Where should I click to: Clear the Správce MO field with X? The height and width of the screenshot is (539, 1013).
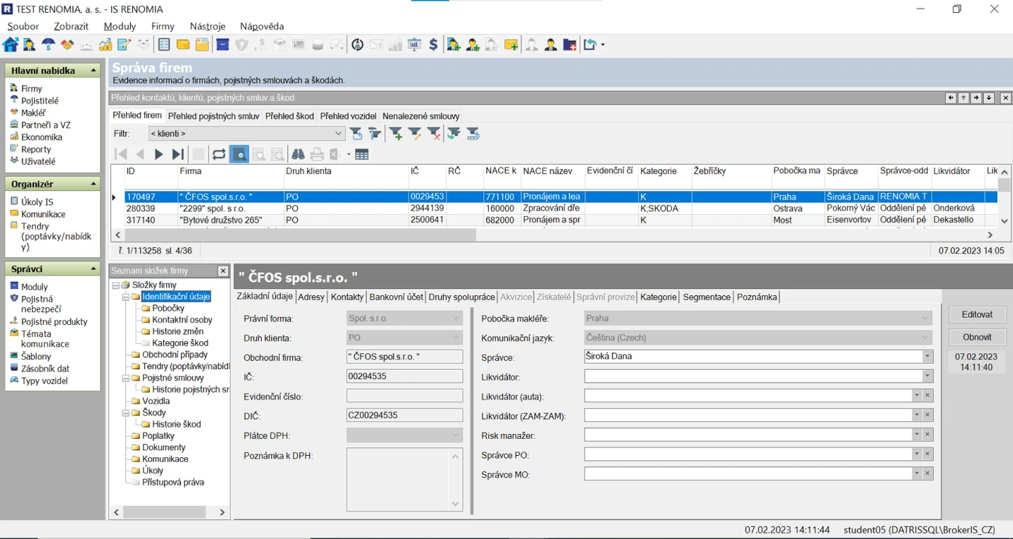[927, 473]
